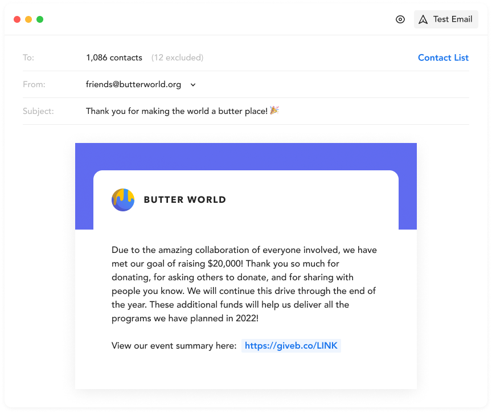Click the party popper emoji in subject
The height and width of the screenshot is (413, 492).
click(x=274, y=110)
